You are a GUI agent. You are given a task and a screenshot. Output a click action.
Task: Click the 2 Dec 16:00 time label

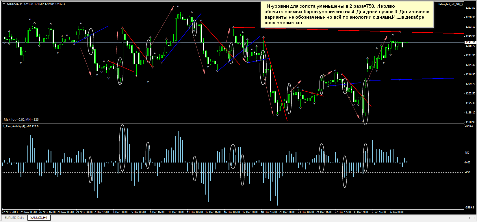coord(102,212)
